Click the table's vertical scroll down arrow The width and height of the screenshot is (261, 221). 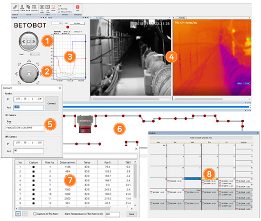click(x=135, y=205)
